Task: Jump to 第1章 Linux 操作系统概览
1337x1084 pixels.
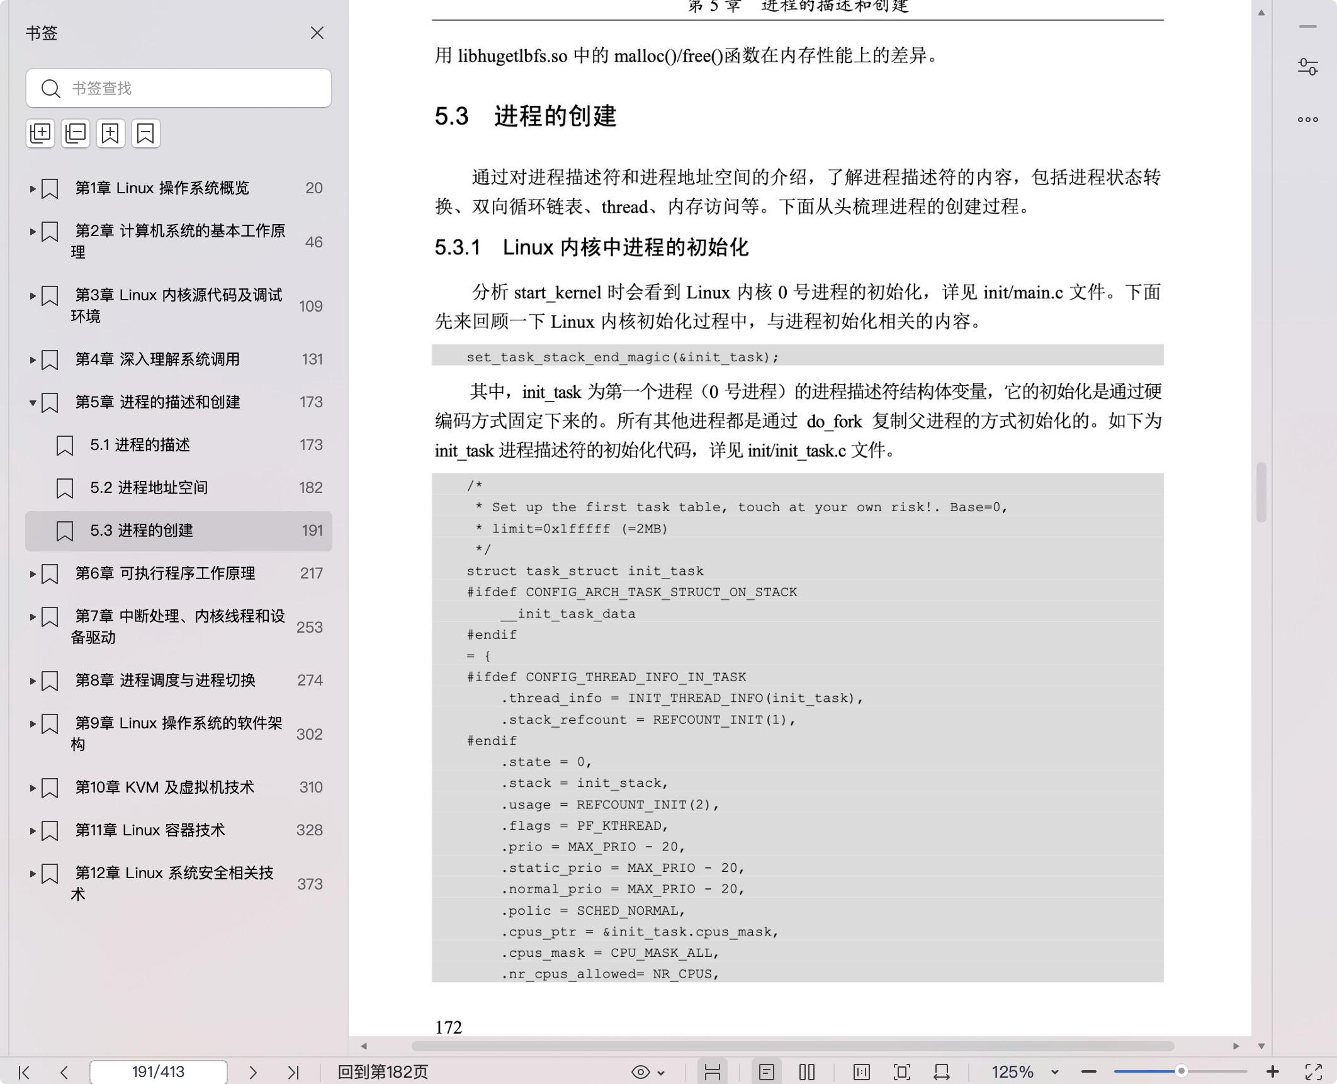Action: point(162,188)
